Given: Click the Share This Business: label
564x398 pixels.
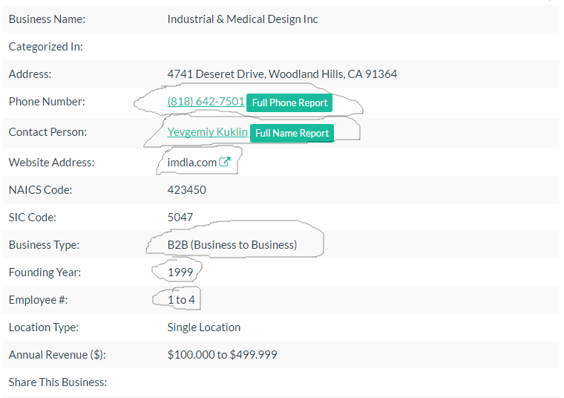Looking at the screenshot, I should click(58, 382).
